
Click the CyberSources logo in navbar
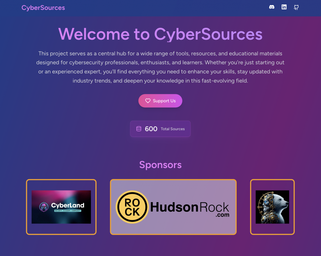click(43, 8)
